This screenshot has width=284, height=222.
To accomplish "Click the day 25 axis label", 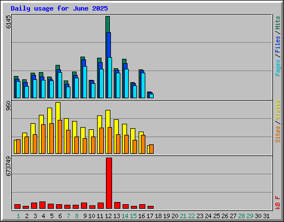I will [216, 216].
